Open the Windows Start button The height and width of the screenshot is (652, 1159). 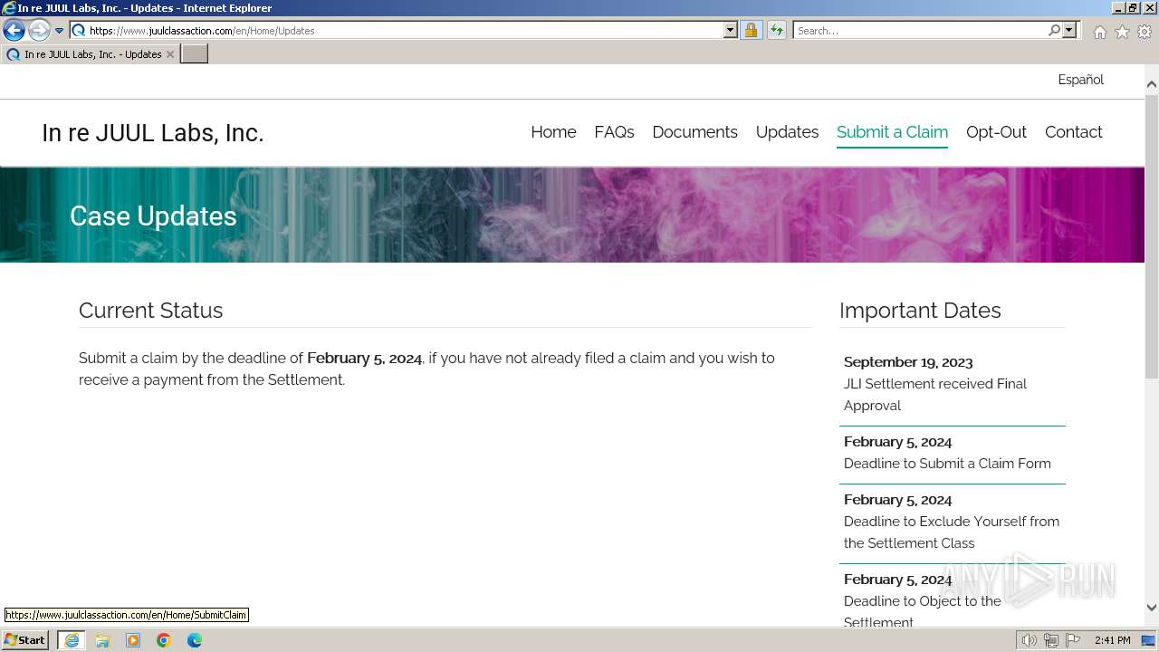[x=25, y=640]
